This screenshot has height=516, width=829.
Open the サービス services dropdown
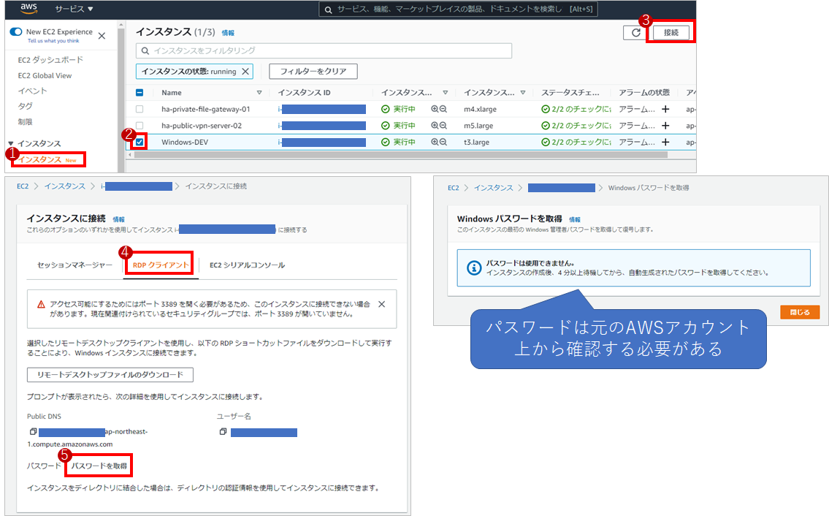[74, 9]
